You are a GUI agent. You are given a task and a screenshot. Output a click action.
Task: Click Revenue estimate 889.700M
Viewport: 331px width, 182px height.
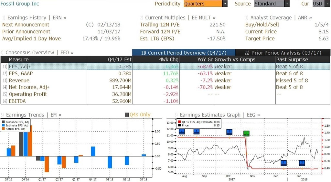coord(120,80)
